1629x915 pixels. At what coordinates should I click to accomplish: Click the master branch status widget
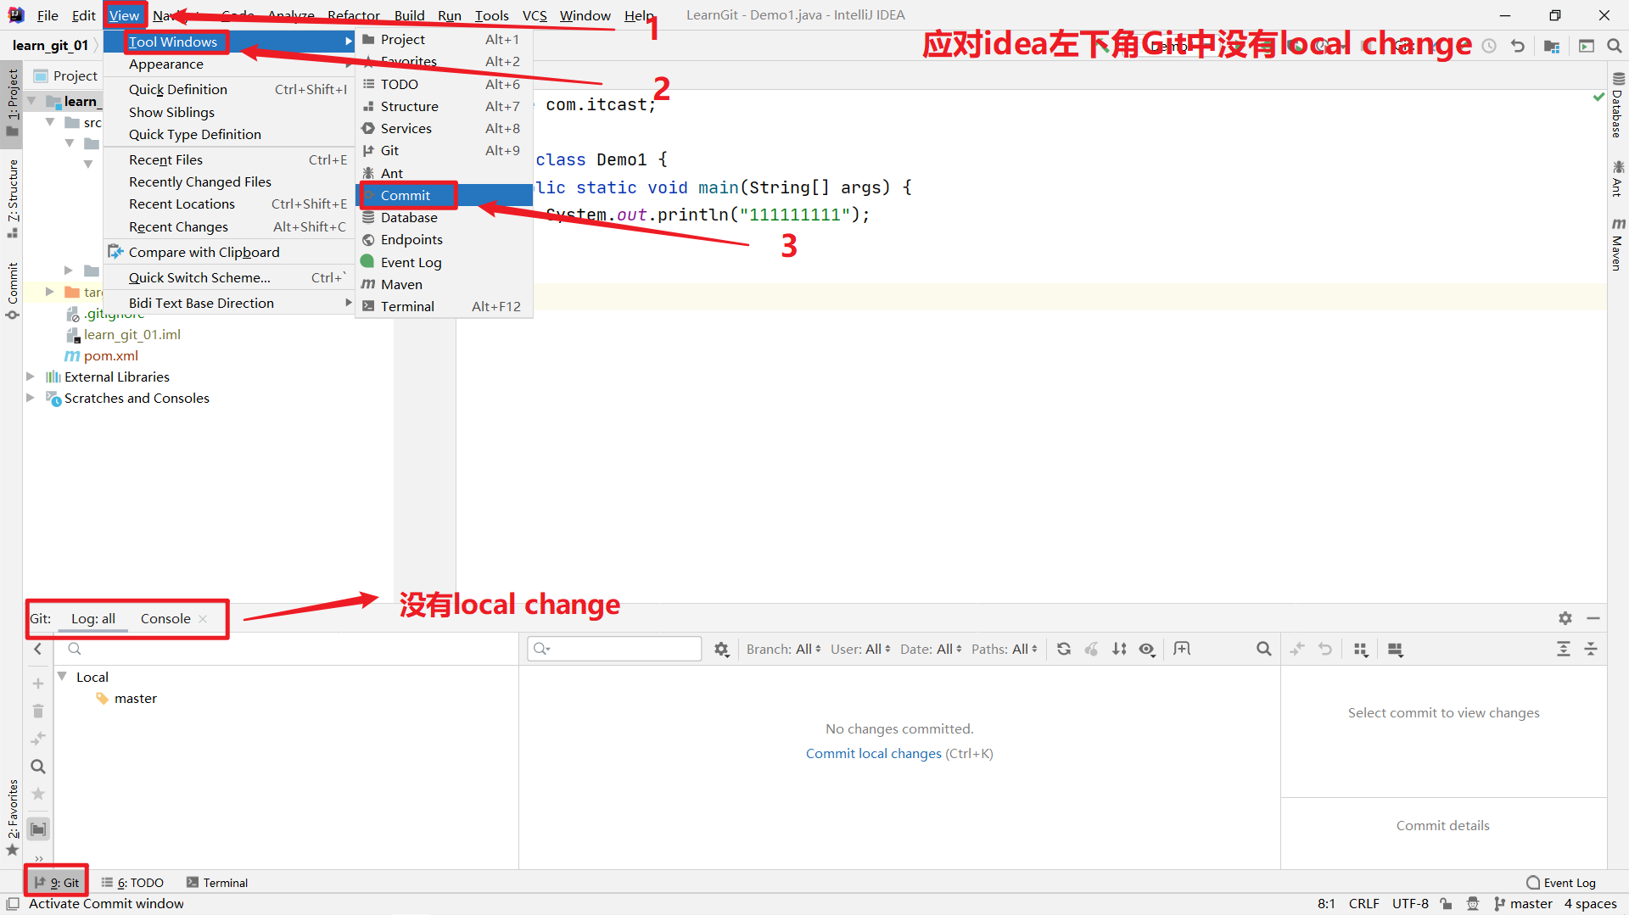coord(1523,903)
